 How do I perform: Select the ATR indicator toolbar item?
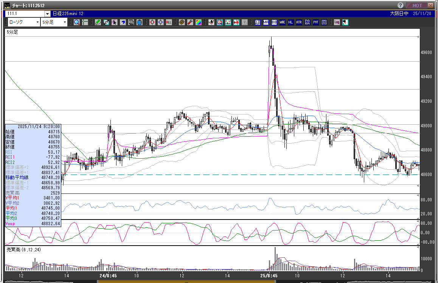[x=299, y=22]
